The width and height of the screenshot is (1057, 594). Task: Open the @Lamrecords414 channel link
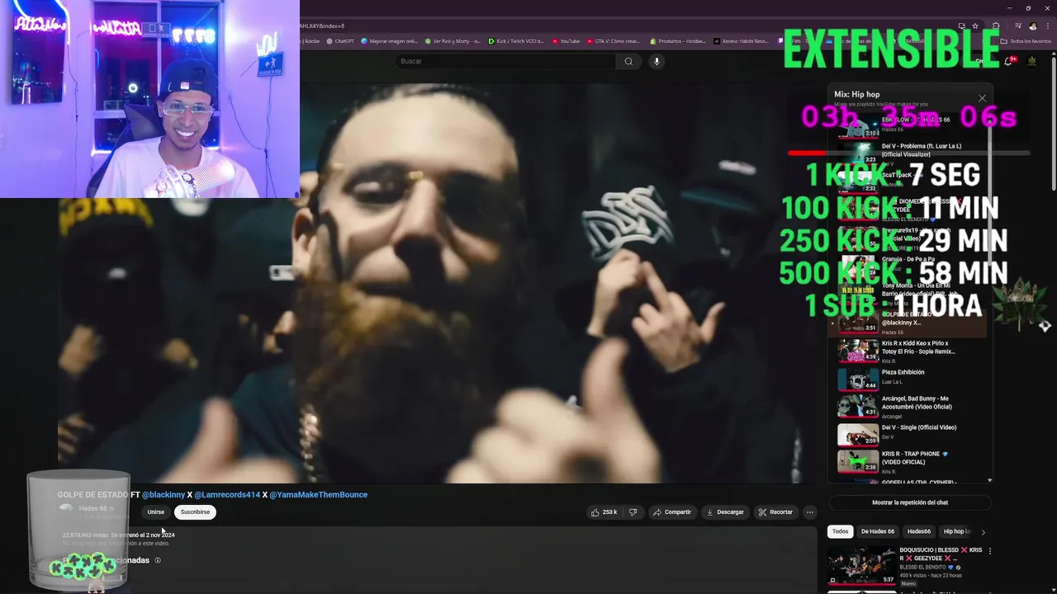pos(227,495)
